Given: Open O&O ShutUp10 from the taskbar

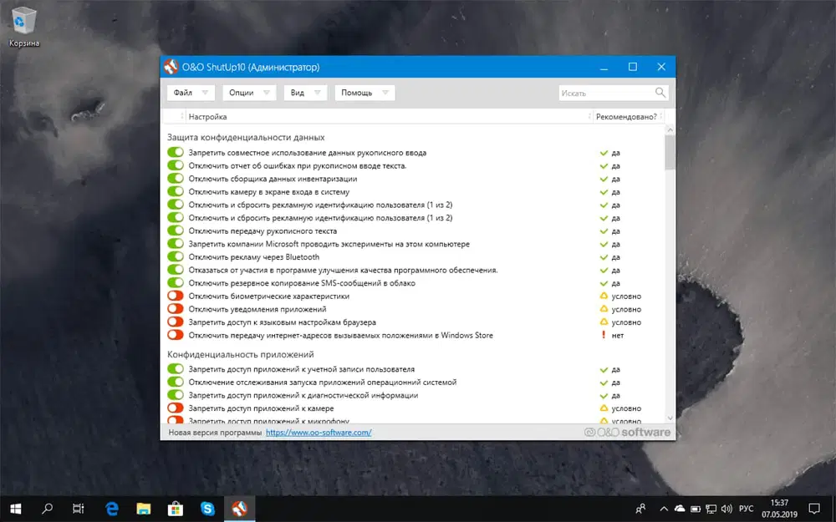Looking at the screenshot, I should [x=239, y=508].
